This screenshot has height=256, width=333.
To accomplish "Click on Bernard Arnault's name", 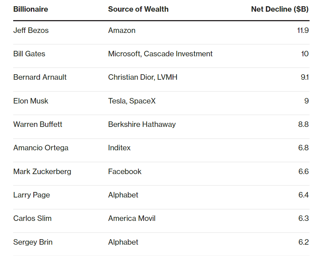I will 40,78.
